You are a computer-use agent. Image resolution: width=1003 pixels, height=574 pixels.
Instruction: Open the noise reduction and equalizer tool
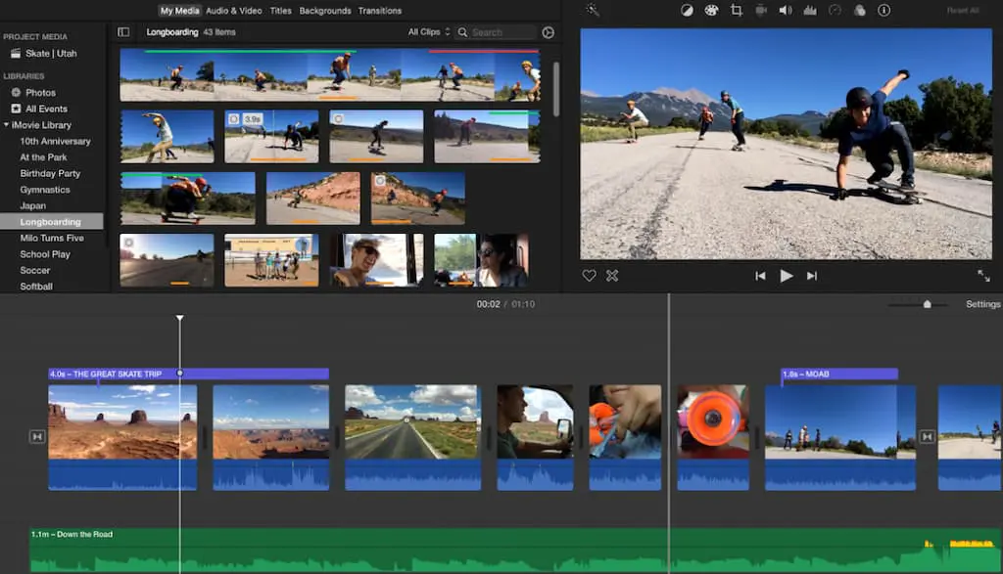809,10
